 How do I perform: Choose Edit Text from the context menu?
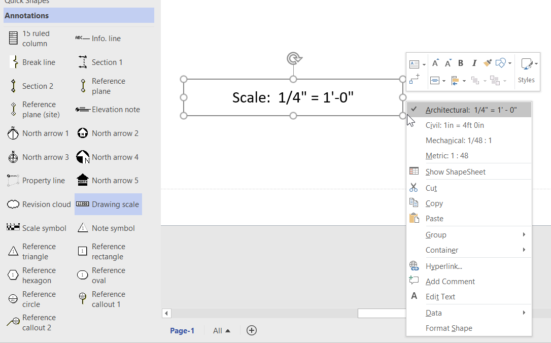click(x=439, y=296)
